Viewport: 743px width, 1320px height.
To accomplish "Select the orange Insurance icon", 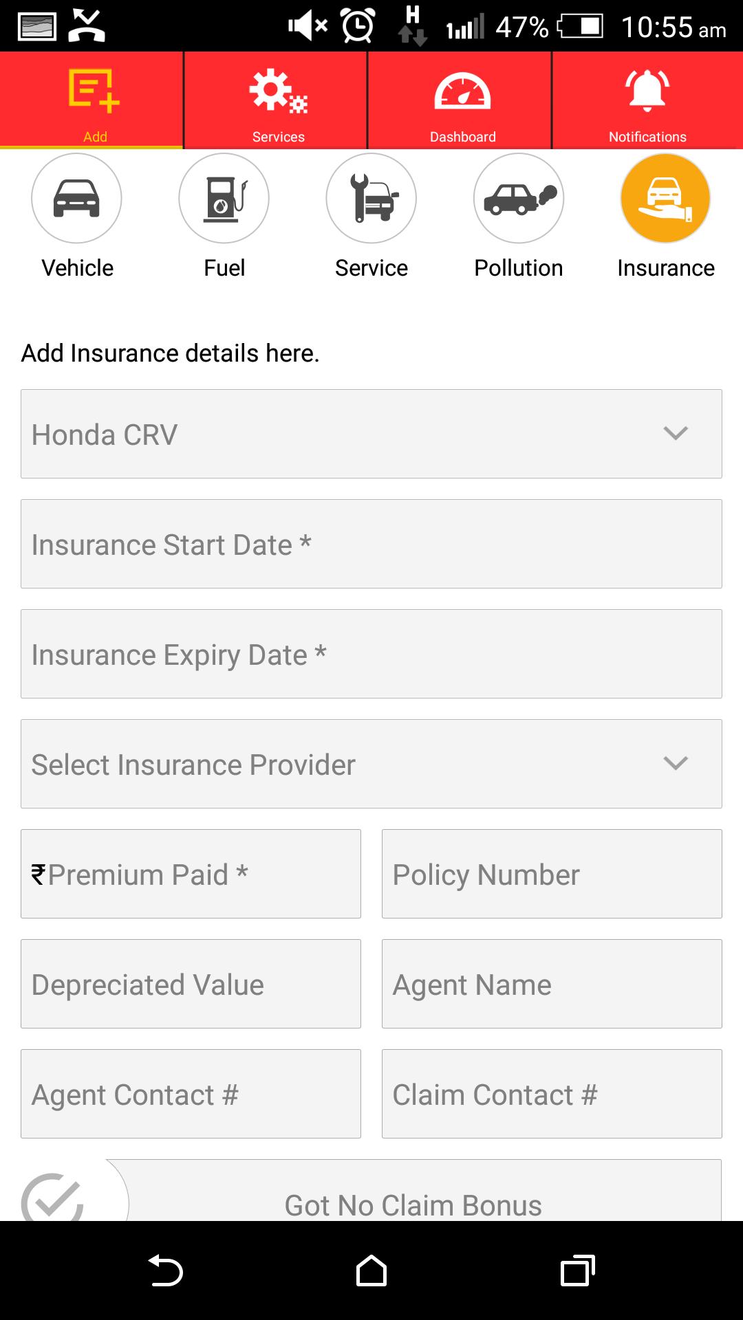I will (665, 198).
